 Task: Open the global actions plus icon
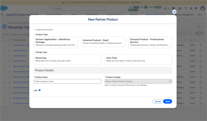[x=173, y=8]
